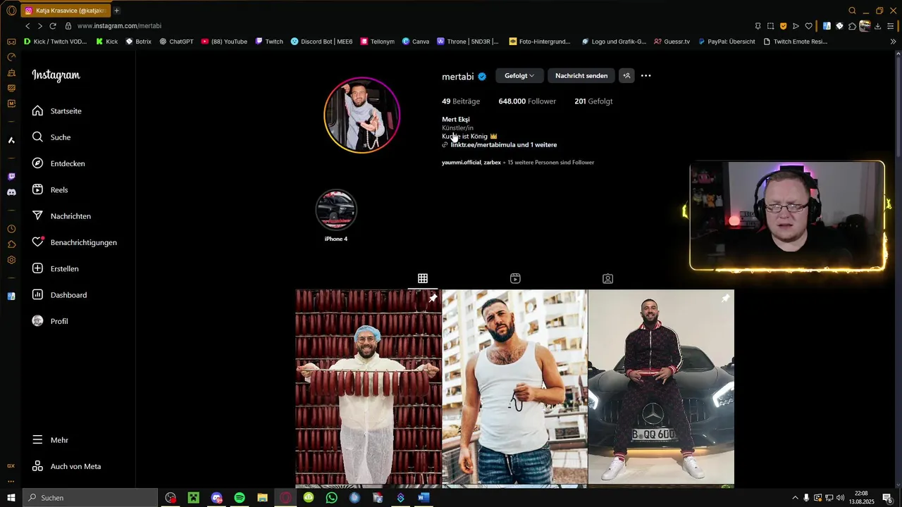Viewport: 902px width, 507px height.
Task: Expand bookmarks overflow chevron
Action: [x=894, y=42]
